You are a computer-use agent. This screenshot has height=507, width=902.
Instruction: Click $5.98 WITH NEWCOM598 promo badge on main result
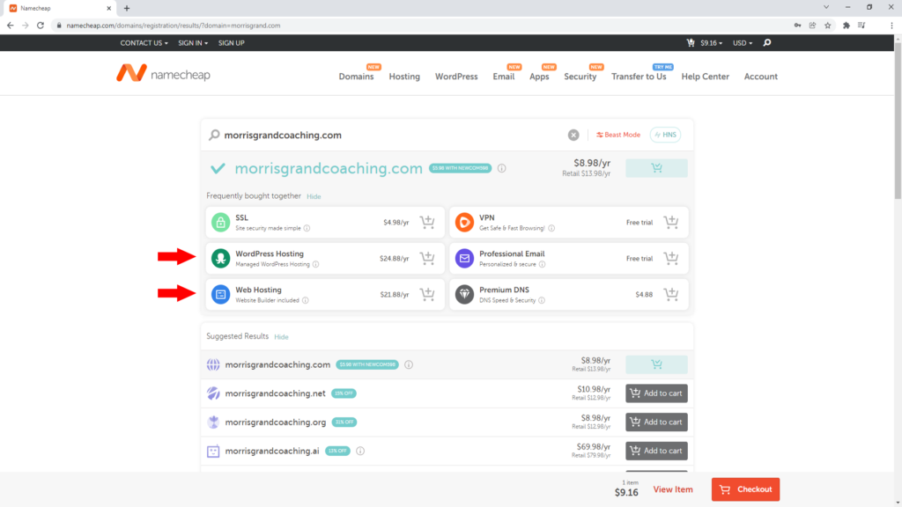coord(460,168)
